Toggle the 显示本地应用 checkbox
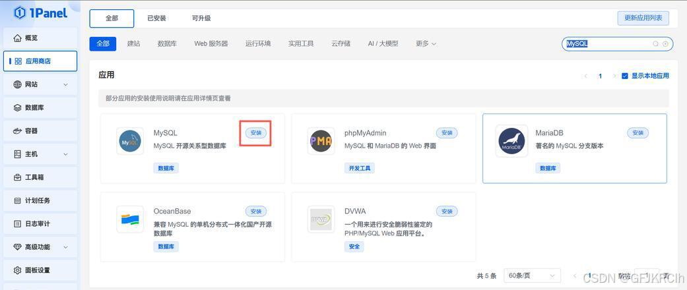 [625, 76]
